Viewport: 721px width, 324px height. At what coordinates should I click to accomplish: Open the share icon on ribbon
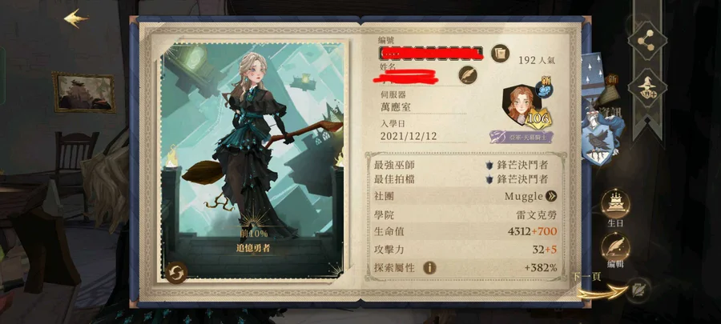point(647,40)
